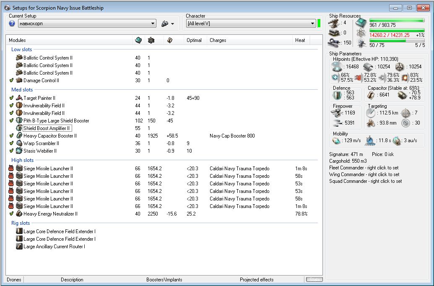The image size is (434, 286).
Task: Toggle the Damage Control II active checkmark
Action: point(11,81)
